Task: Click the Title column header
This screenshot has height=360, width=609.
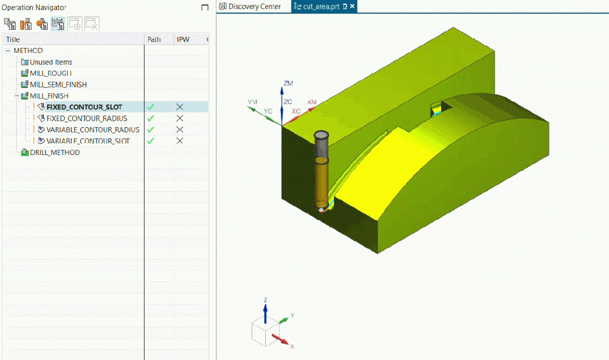Action: point(12,39)
